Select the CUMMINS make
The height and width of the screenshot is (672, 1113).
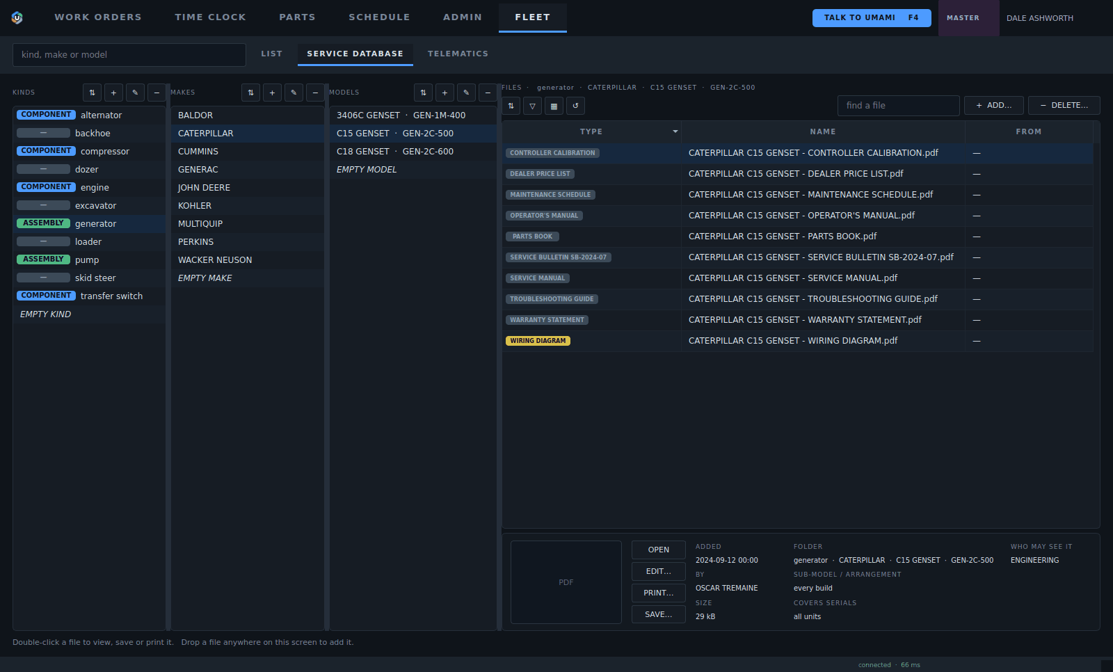[x=248, y=152]
